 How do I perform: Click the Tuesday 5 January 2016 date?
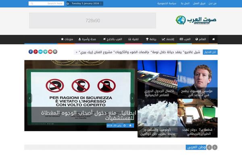point(85,3)
